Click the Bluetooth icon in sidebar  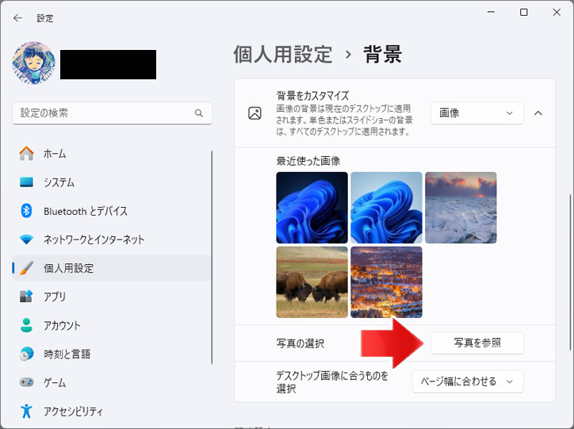[x=26, y=211]
